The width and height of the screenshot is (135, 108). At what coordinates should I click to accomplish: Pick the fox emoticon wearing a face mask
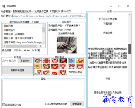click(72, 66)
